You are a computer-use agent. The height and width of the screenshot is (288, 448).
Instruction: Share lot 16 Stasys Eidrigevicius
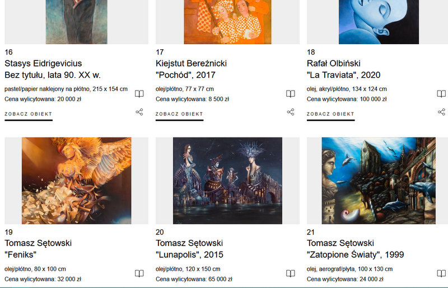pos(139,112)
